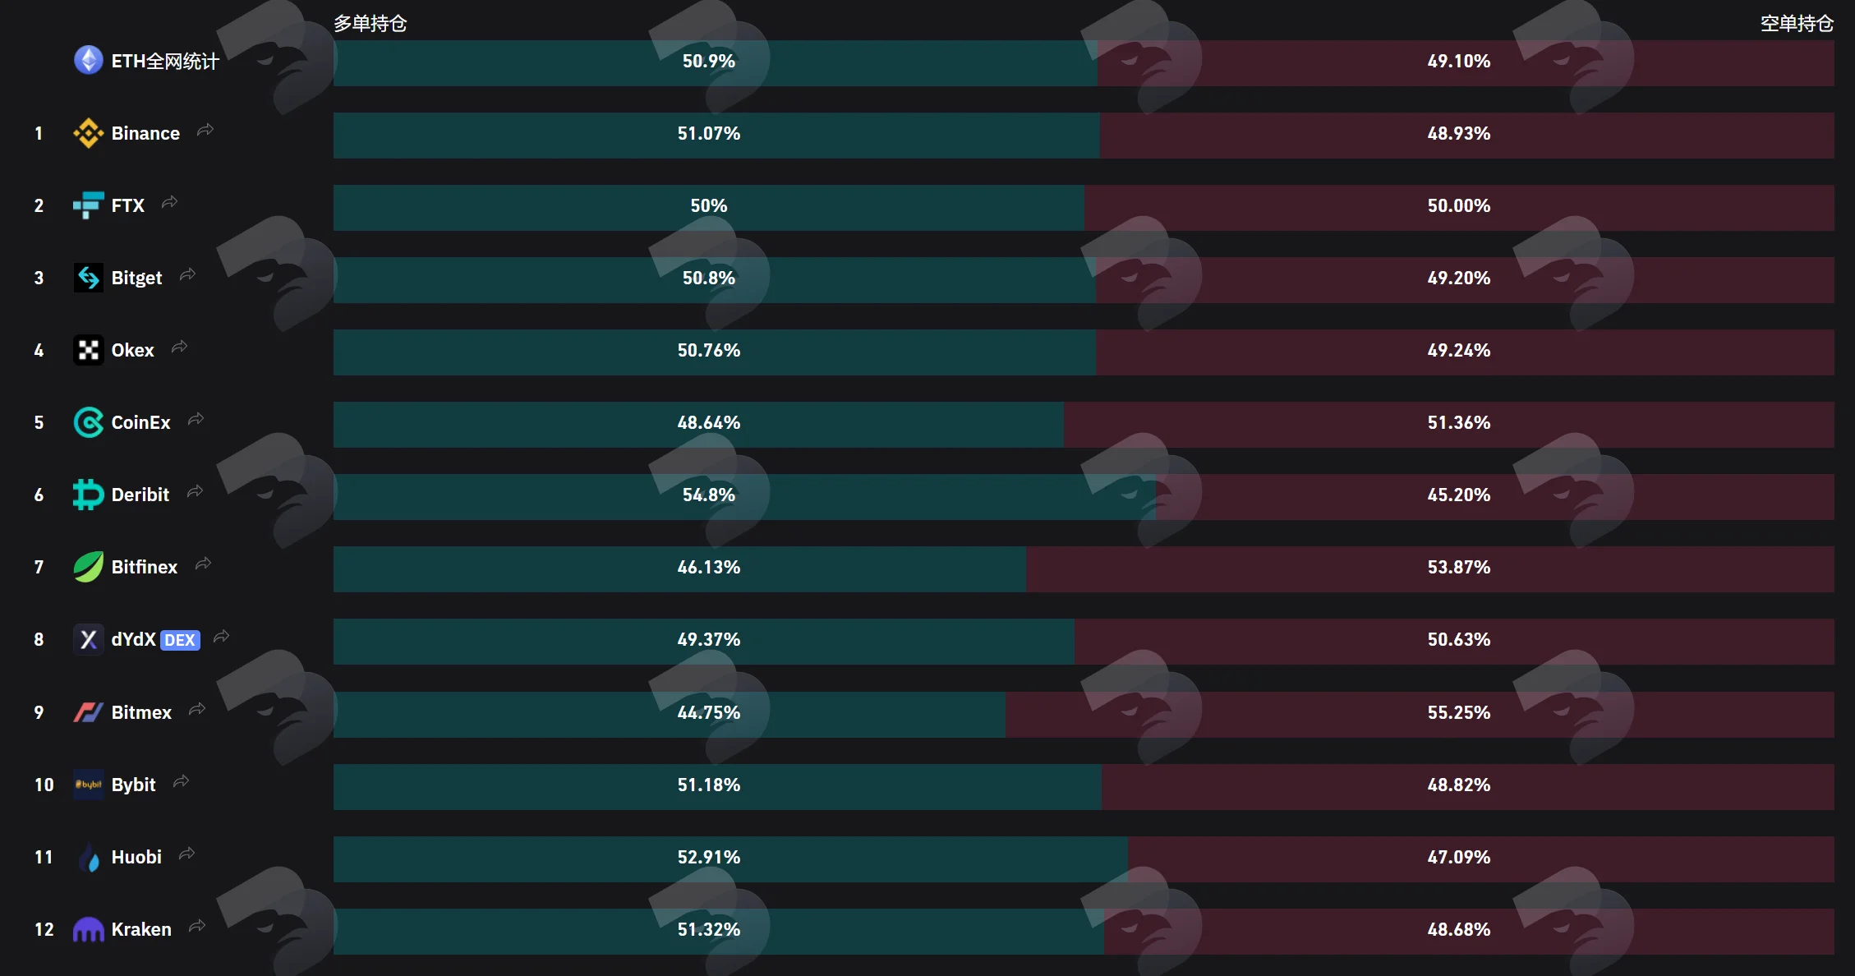Screen dimensions: 1855x976
Task: Click the share arrow beside Okex
Action: 180,348
